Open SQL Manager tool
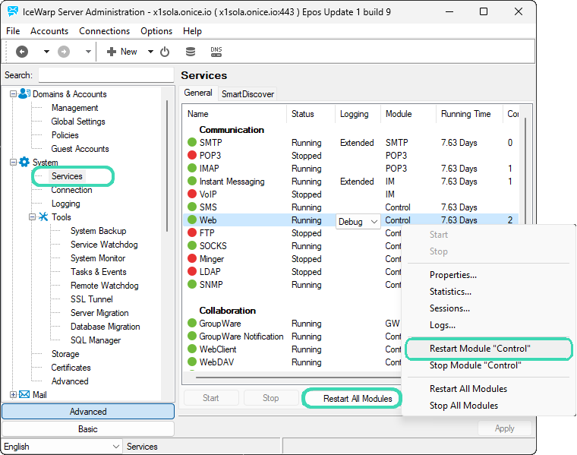The width and height of the screenshot is (577, 455). pyautogui.click(x=96, y=340)
